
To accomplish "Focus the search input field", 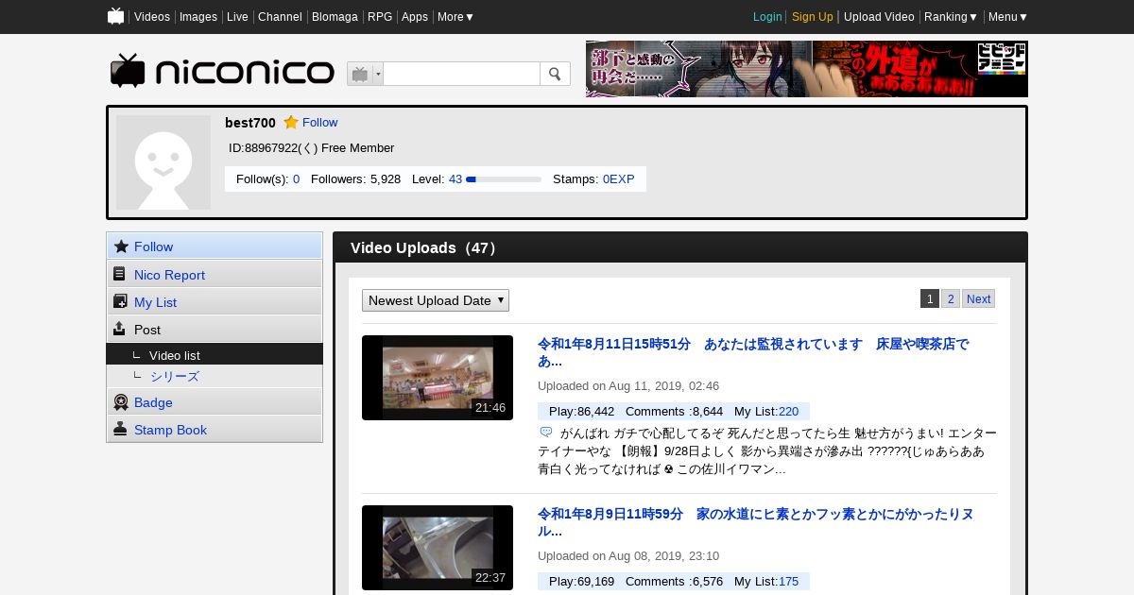I will [x=461, y=74].
